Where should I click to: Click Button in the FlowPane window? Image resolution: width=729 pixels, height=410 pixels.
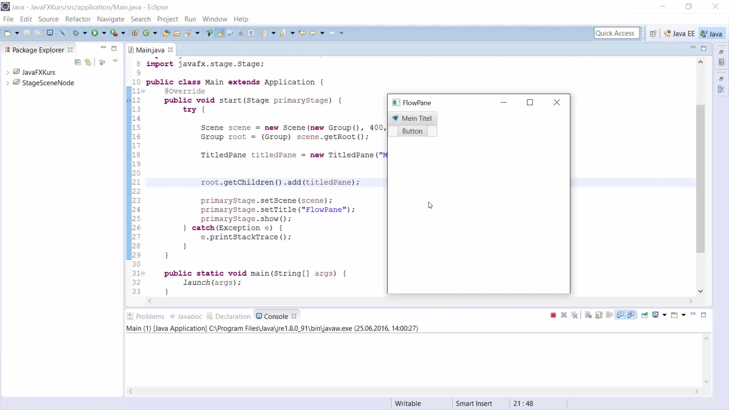pos(412,131)
